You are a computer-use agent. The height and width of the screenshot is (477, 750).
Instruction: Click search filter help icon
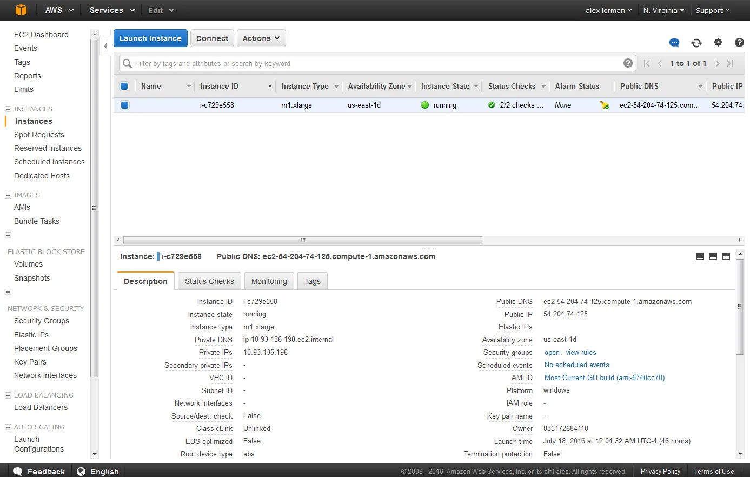628,63
